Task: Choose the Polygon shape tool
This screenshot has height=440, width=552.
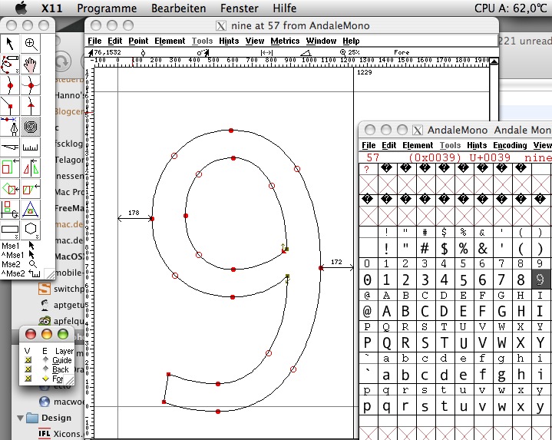Action: click(31, 230)
